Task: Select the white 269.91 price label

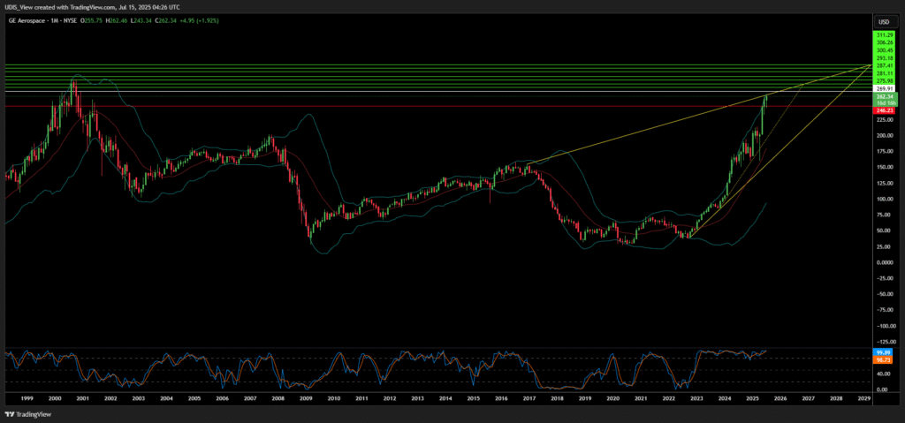Action: tap(882, 89)
